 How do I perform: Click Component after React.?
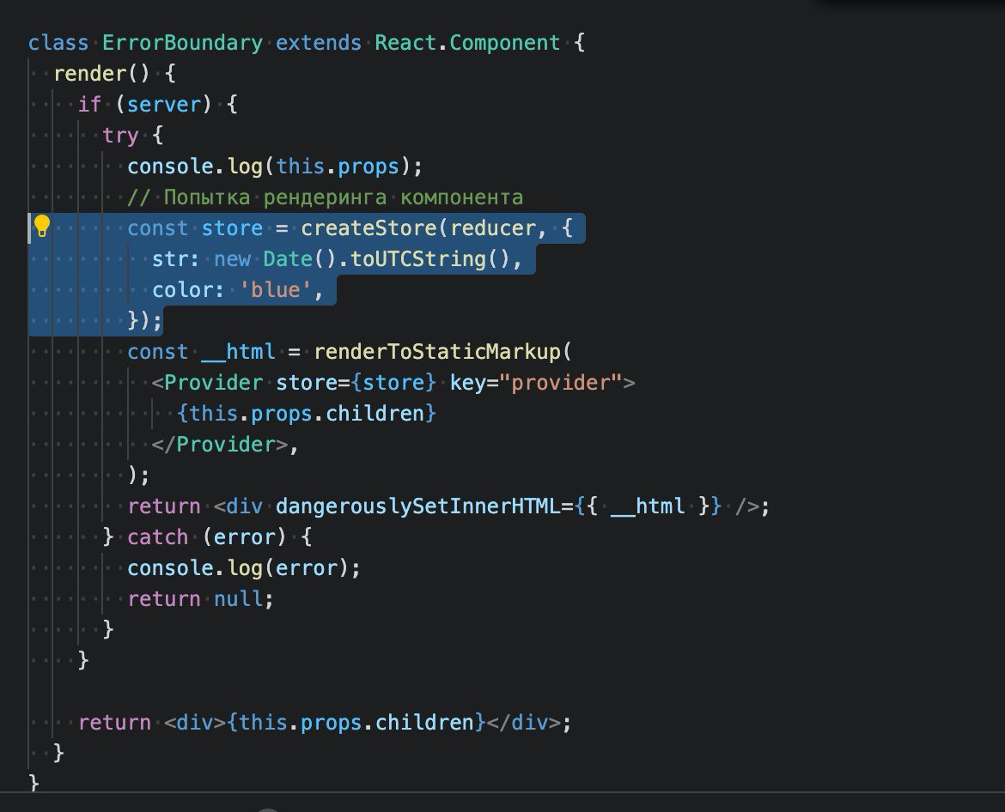coord(505,43)
